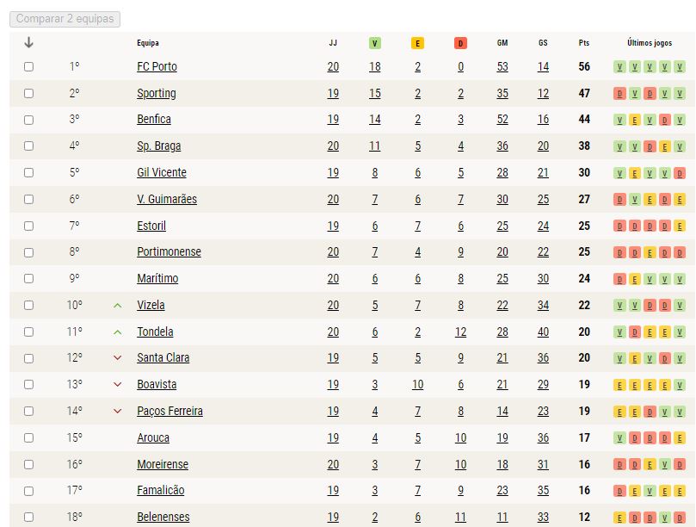
Task: Click the sort arrow icon in table header
Action: click(29, 43)
